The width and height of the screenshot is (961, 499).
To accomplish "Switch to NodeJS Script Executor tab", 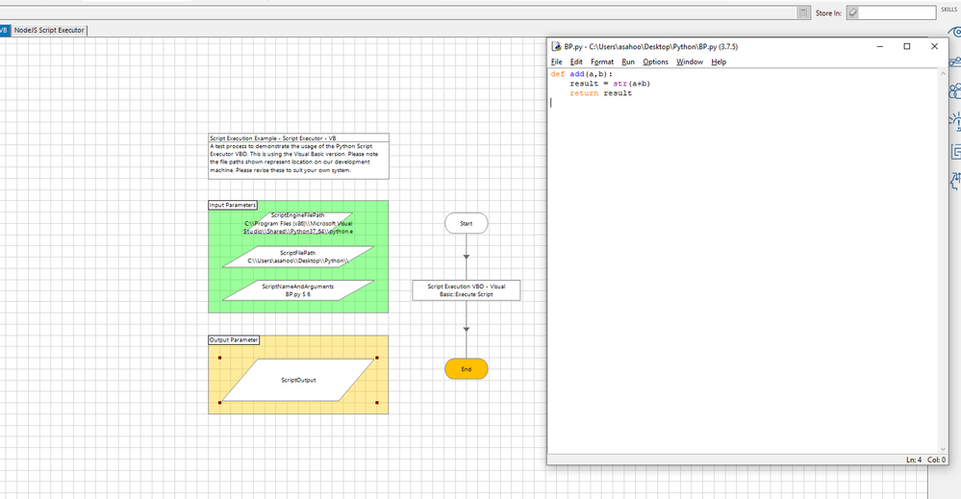I will pos(49,30).
